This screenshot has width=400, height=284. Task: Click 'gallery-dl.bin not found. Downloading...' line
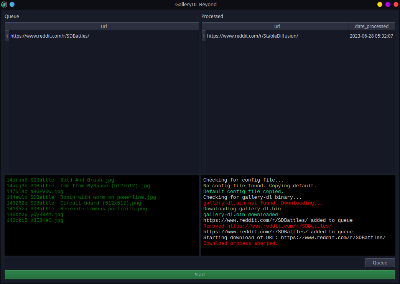click(x=263, y=203)
